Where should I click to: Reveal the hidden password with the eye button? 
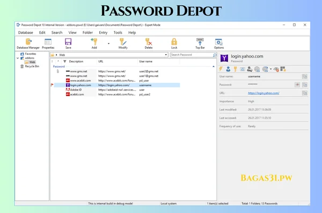[x=297, y=85]
